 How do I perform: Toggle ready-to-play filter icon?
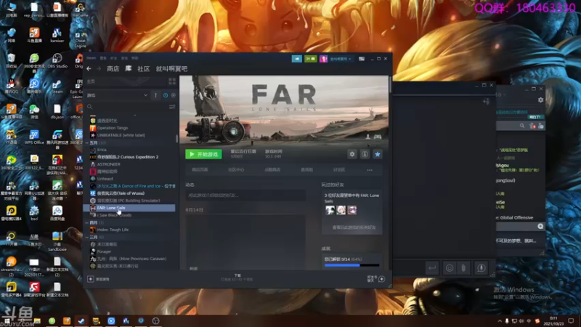tap(173, 95)
